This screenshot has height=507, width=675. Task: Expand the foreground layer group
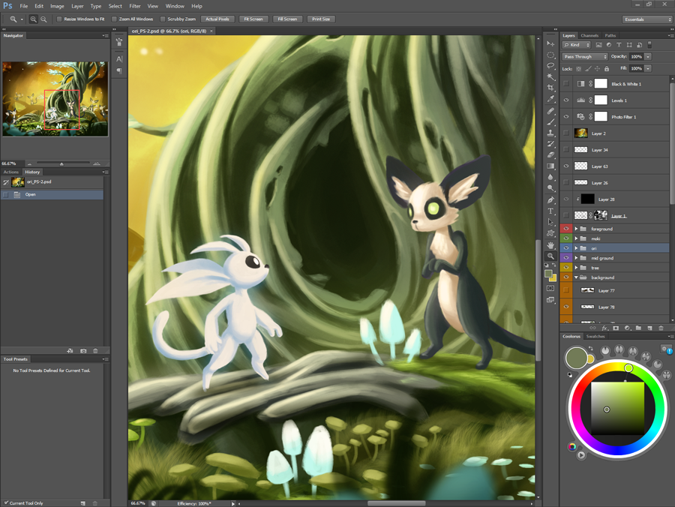pyautogui.click(x=576, y=229)
